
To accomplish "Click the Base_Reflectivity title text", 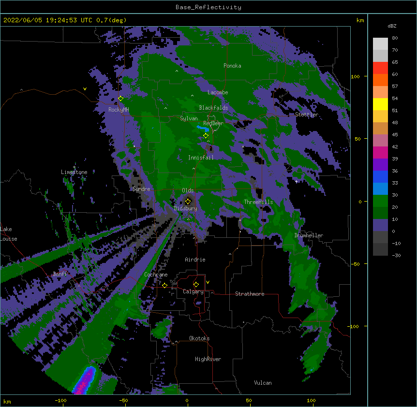I will [208, 7].
